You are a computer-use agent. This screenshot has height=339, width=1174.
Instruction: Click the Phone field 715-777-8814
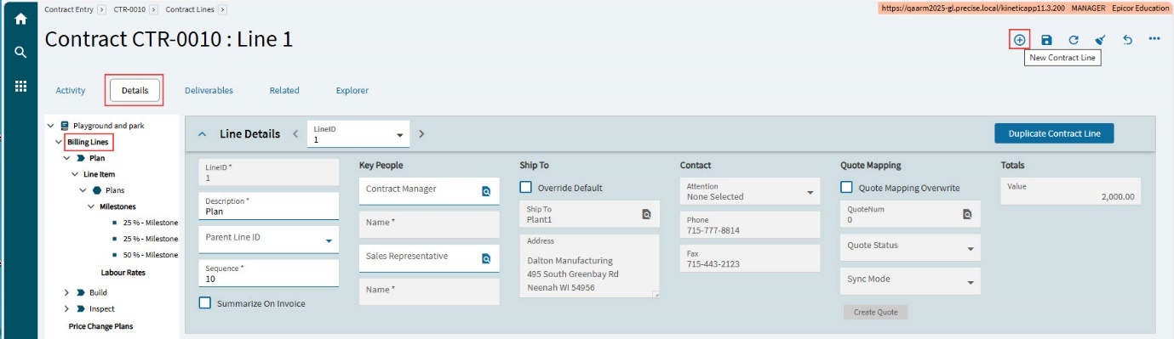[750, 225]
